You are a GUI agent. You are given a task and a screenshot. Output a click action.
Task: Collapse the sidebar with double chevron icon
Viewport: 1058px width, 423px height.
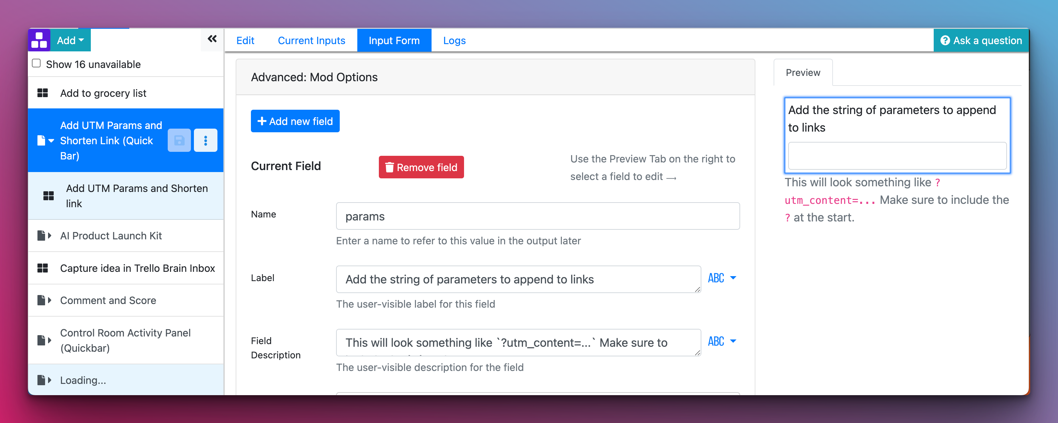coord(212,39)
